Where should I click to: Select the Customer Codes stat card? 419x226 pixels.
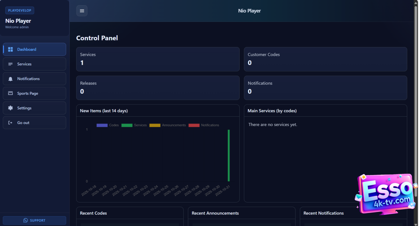click(325, 59)
